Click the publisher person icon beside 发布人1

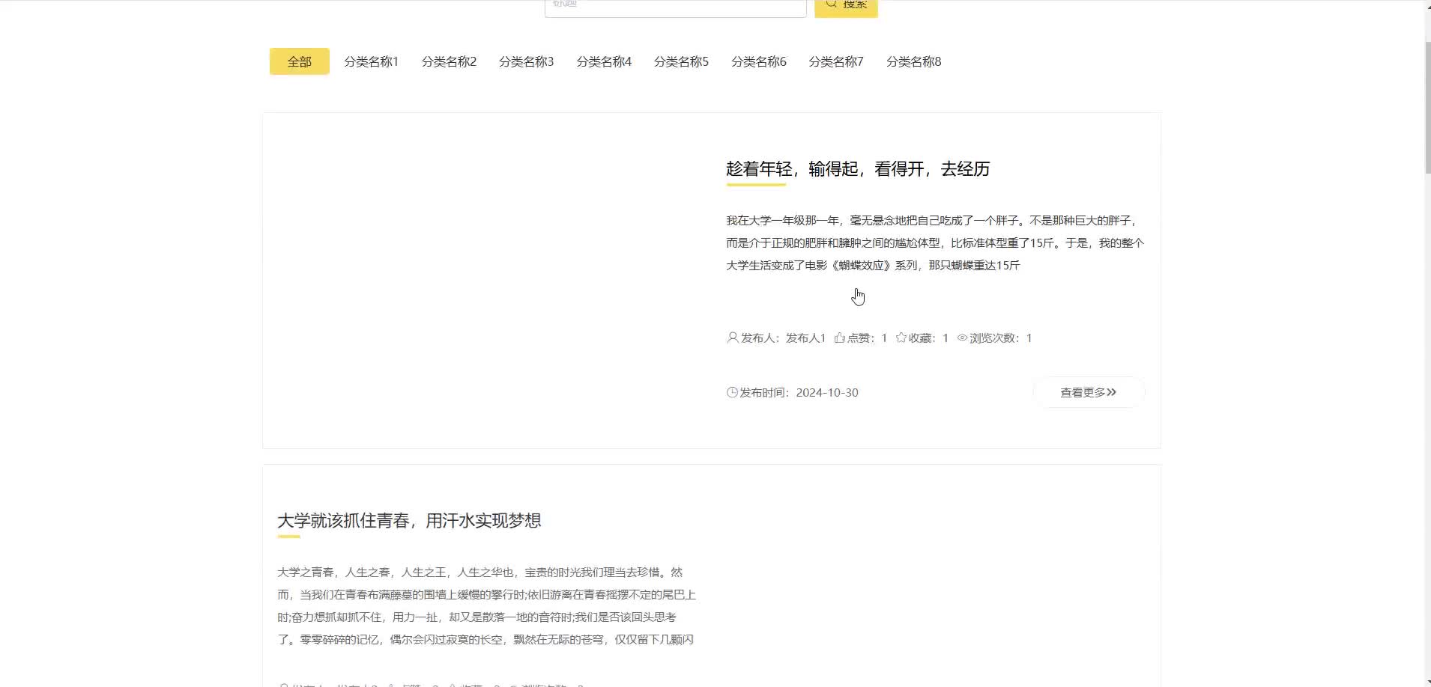732,338
